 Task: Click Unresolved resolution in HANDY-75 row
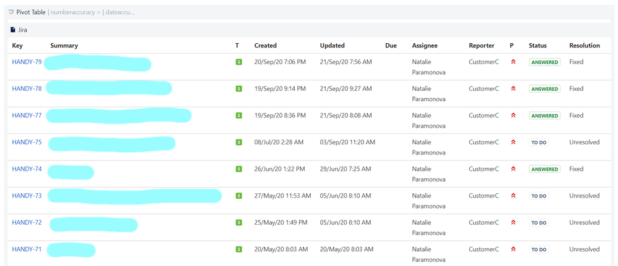point(584,142)
